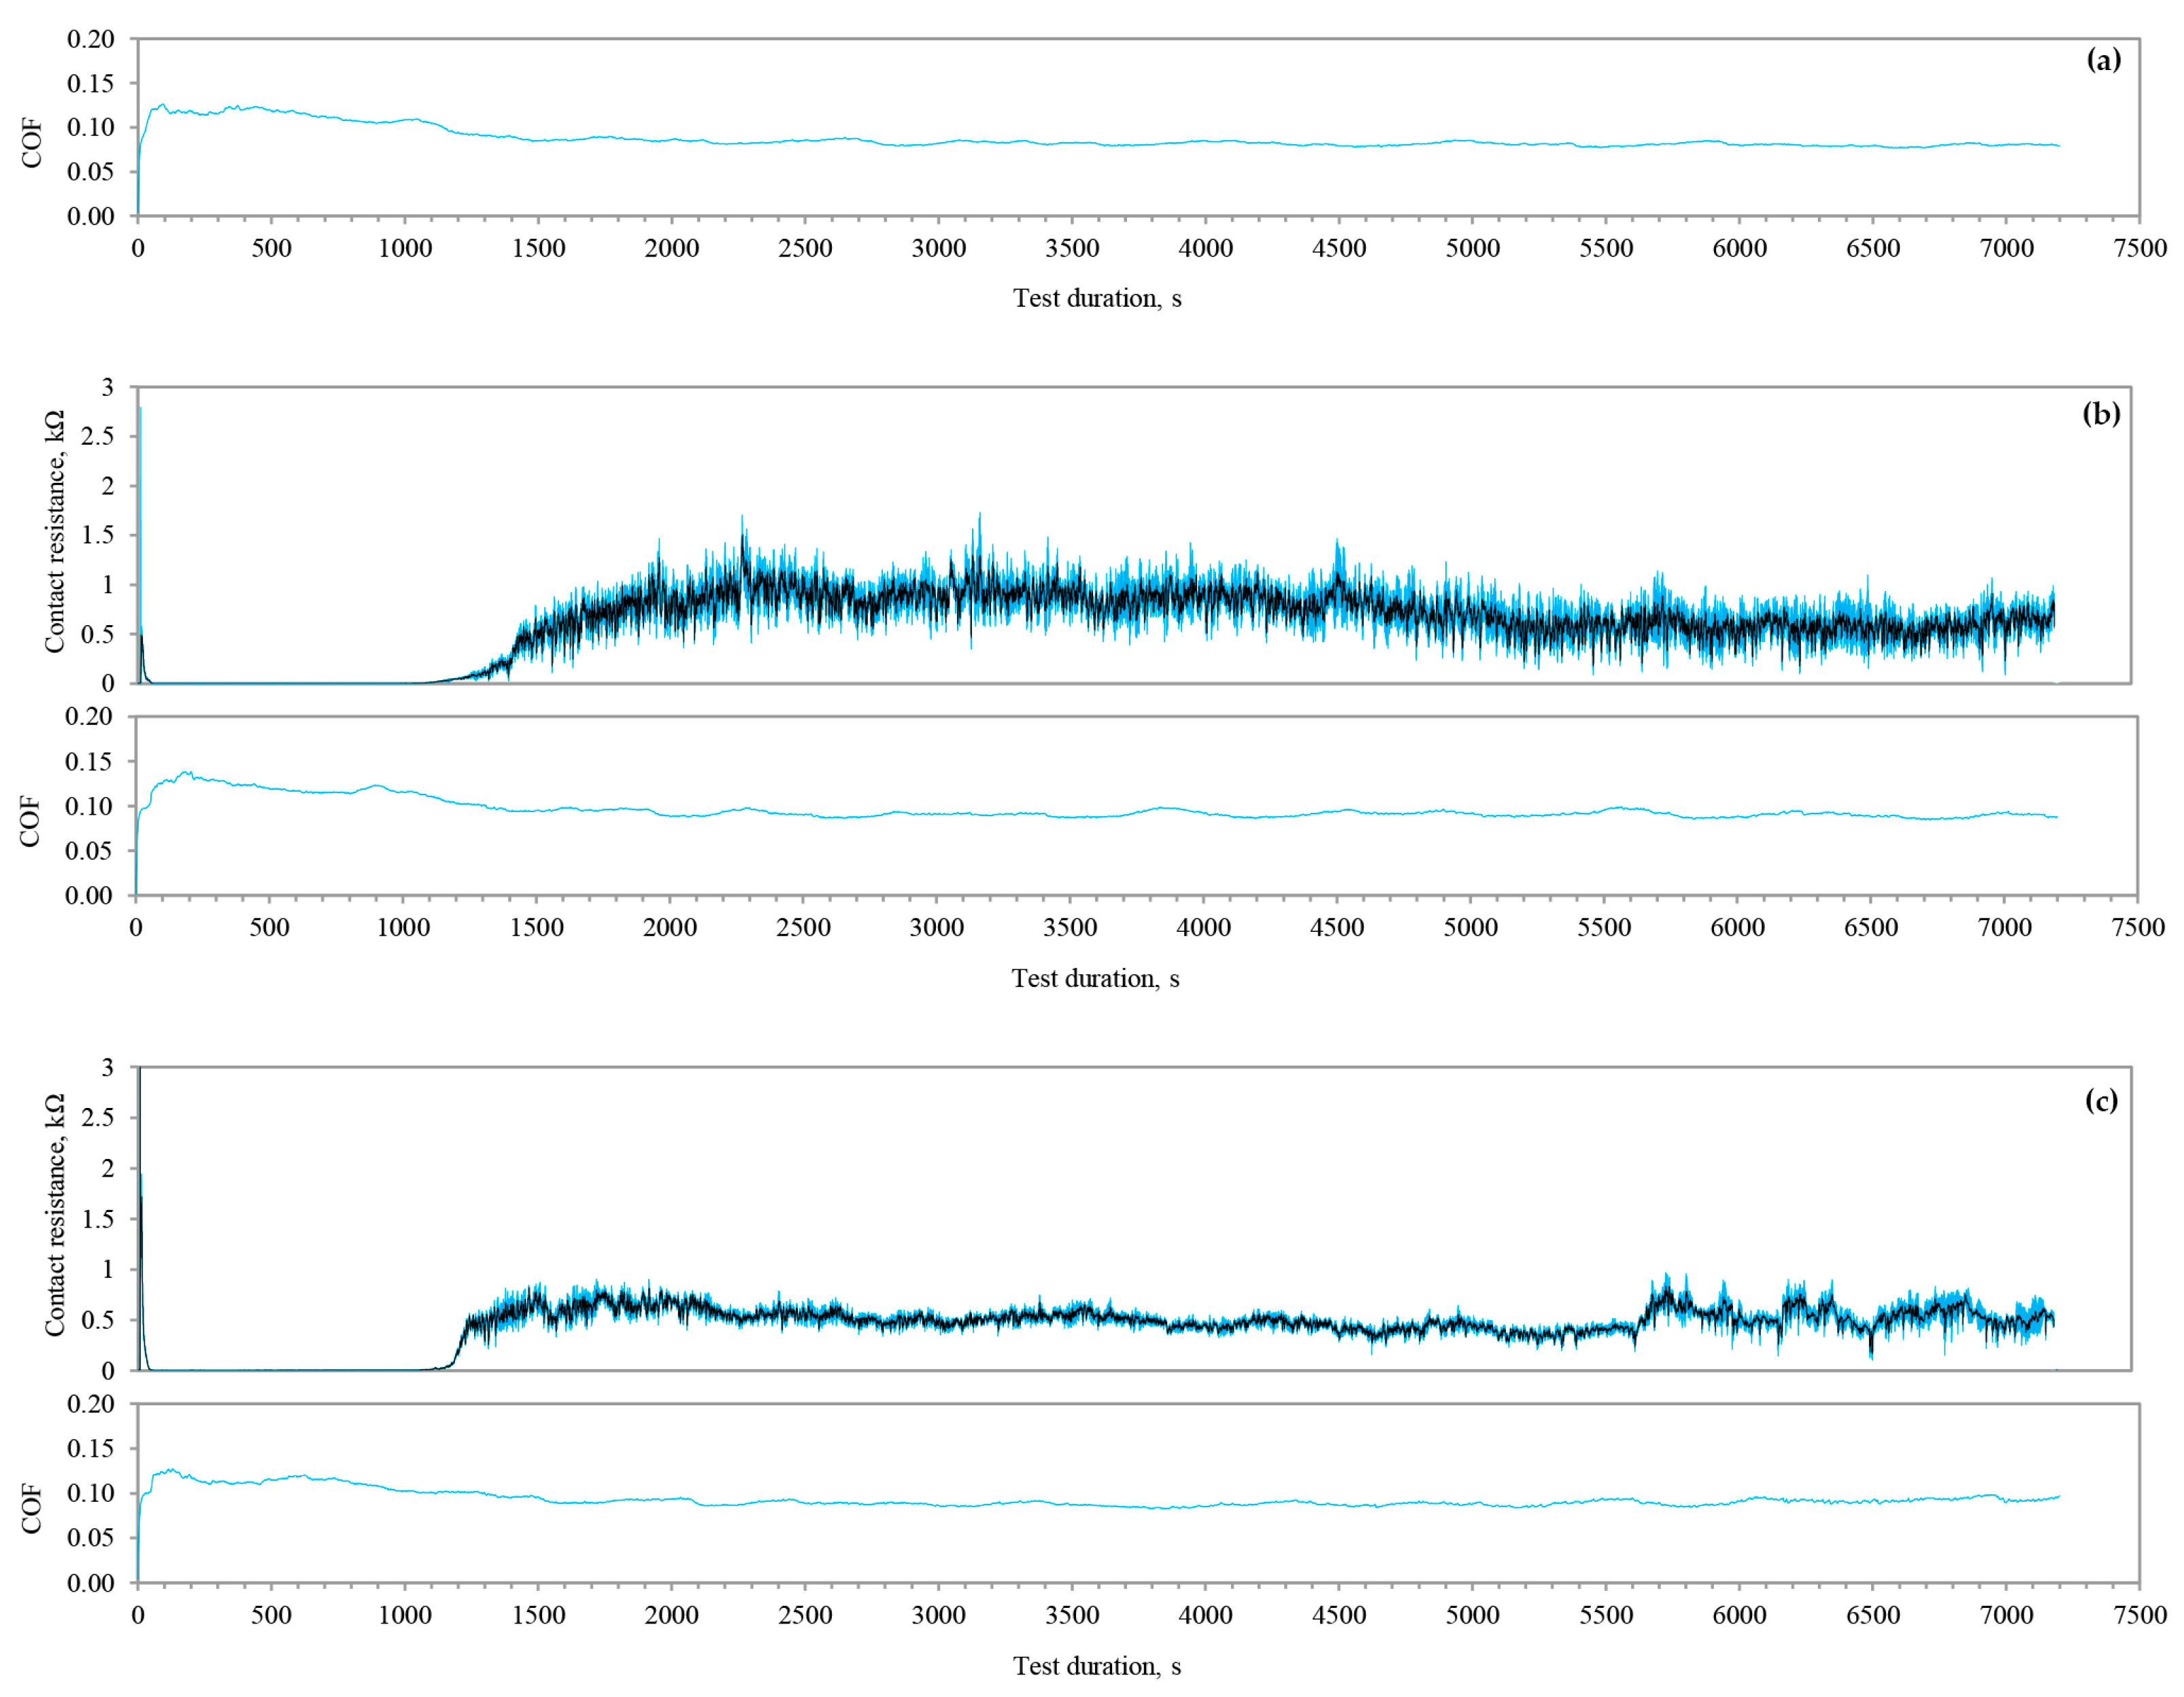Image resolution: width=2184 pixels, height=1697 pixels.
Task: Click the 1000 tick label on the middle chart
Action: (x=403, y=927)
